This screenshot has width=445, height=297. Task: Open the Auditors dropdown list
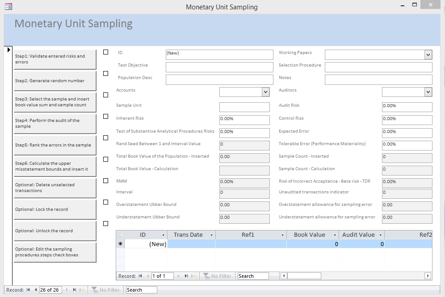click(x=428, y=92)
